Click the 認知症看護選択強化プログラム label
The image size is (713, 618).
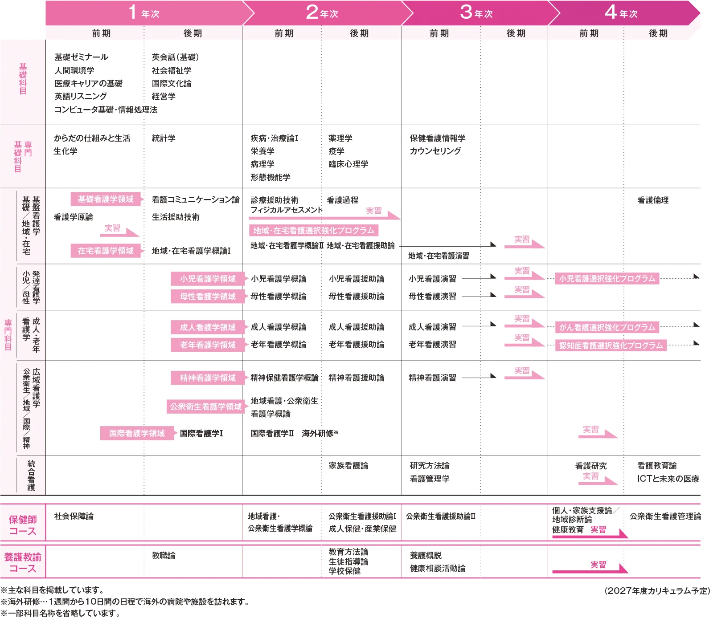coord(611,346)
